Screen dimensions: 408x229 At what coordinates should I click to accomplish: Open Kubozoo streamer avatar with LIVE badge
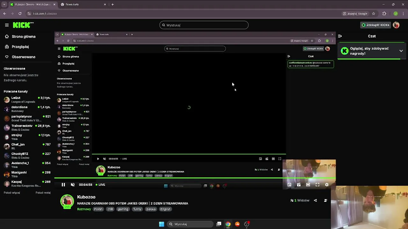[67, 202]
